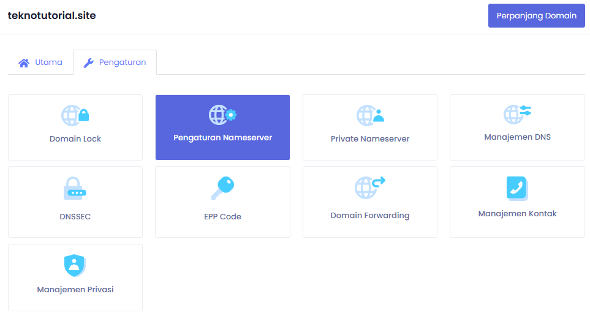Click the wrench icon beside Pengaturan
The image size is (590, 318).
coord(88,63)
